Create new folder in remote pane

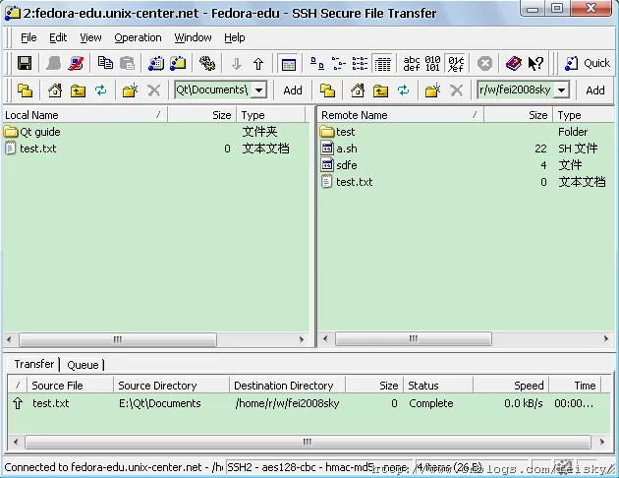pos(432,90)
